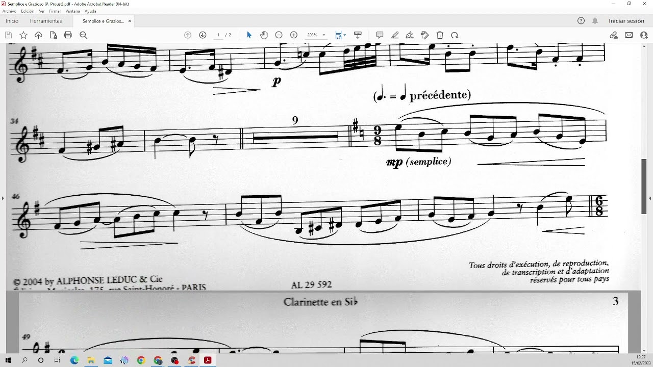653x367 pixels.
Task: Click the Save file floppy disk icon
Action: 8,35
